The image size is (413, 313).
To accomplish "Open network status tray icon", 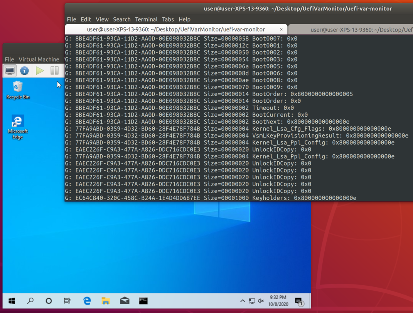I will click(x=252, y=301).
